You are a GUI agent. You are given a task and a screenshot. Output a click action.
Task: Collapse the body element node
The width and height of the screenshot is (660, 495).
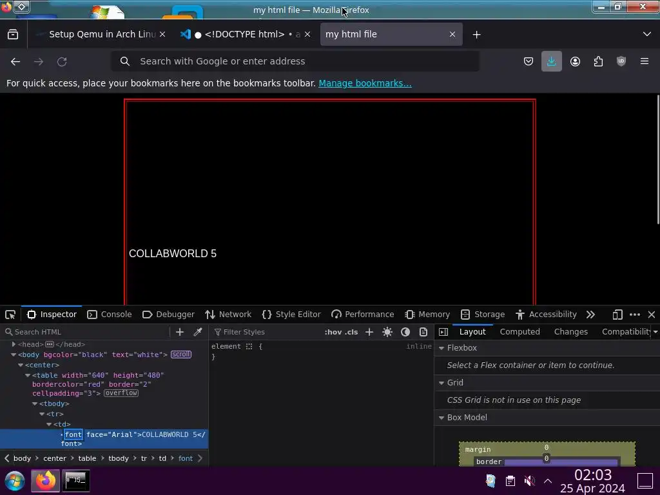point(14,355)
